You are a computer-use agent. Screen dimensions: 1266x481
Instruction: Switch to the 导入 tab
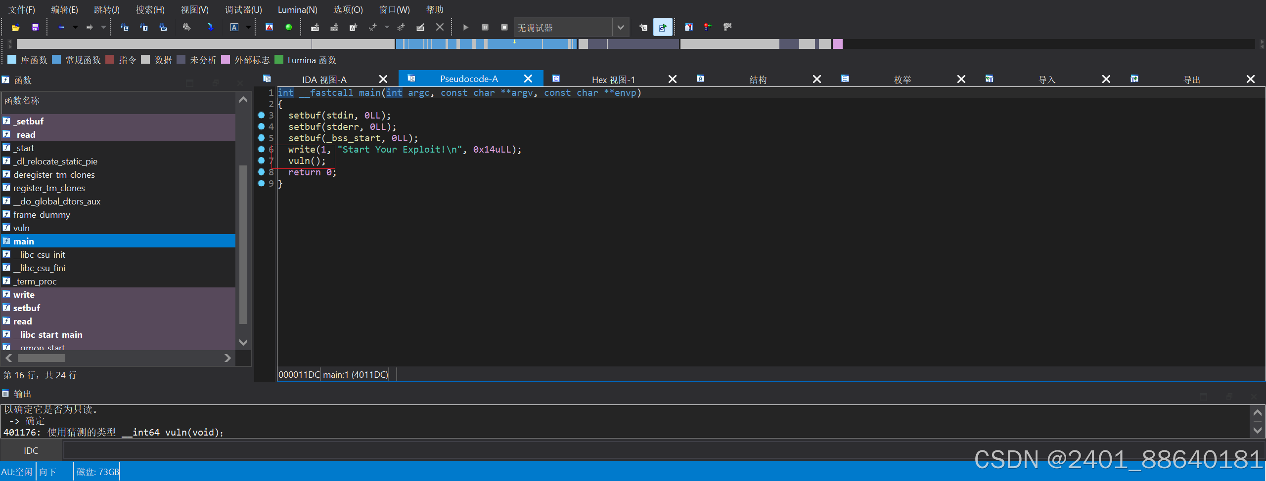1047,80
